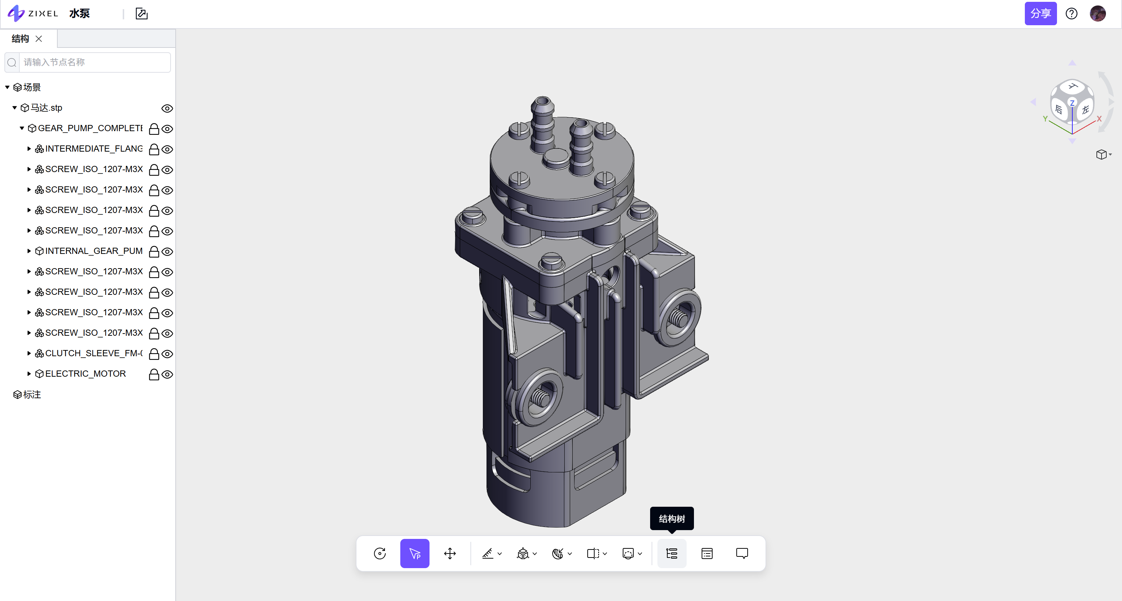The width and height of the screenshot is (1122, 601).
Task: Select the 马达.stp file label
Action: tap(46, 108)
